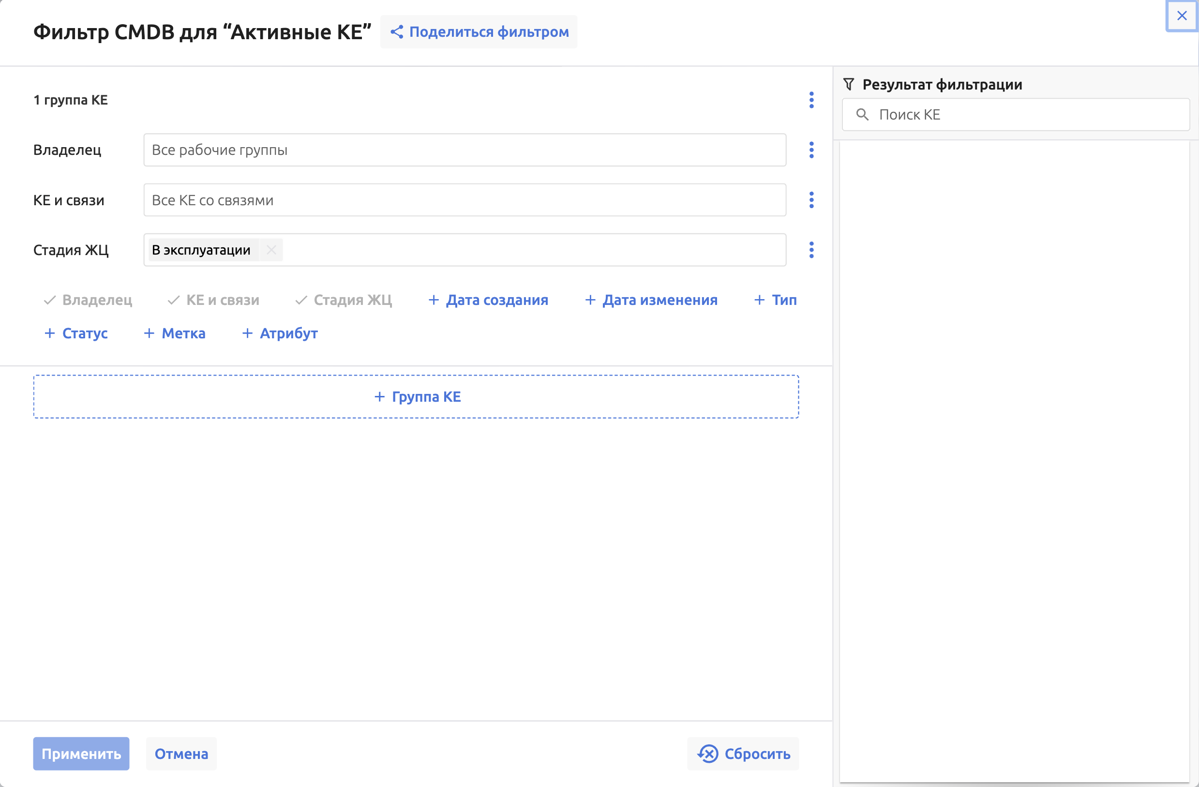
Task: Open three-dot menu for КЕ и связи row
Action: click(x=811, y=200)
